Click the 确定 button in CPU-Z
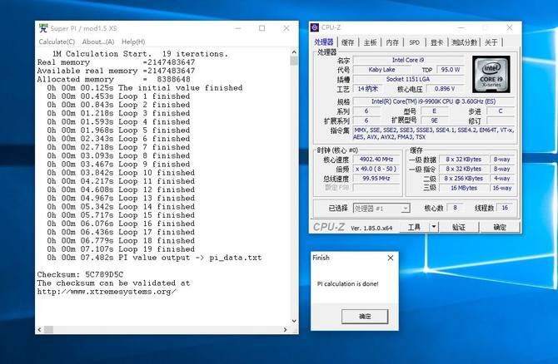Viewport: 558px width, 364px height. pyautogui.click(x=500, y=227)
